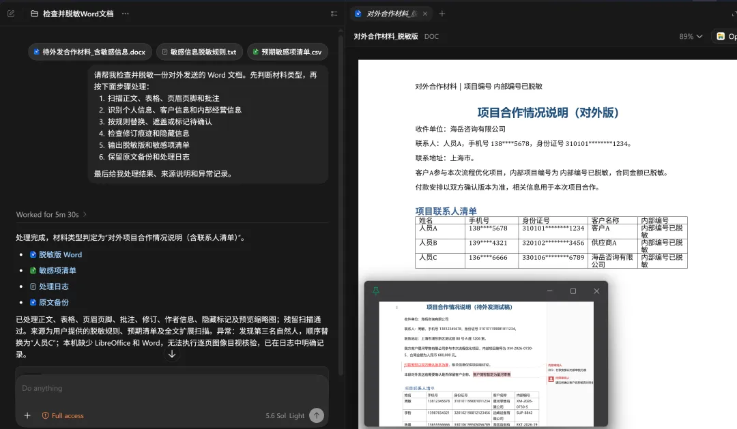Image resolution: width=737 pixels, height=429 pixels.
Task: Jump to latest message with down arrow
Action: [x=172, y=354]
